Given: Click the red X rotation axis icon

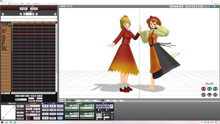Looking at the screenshot, I should (x=203, y=89).
